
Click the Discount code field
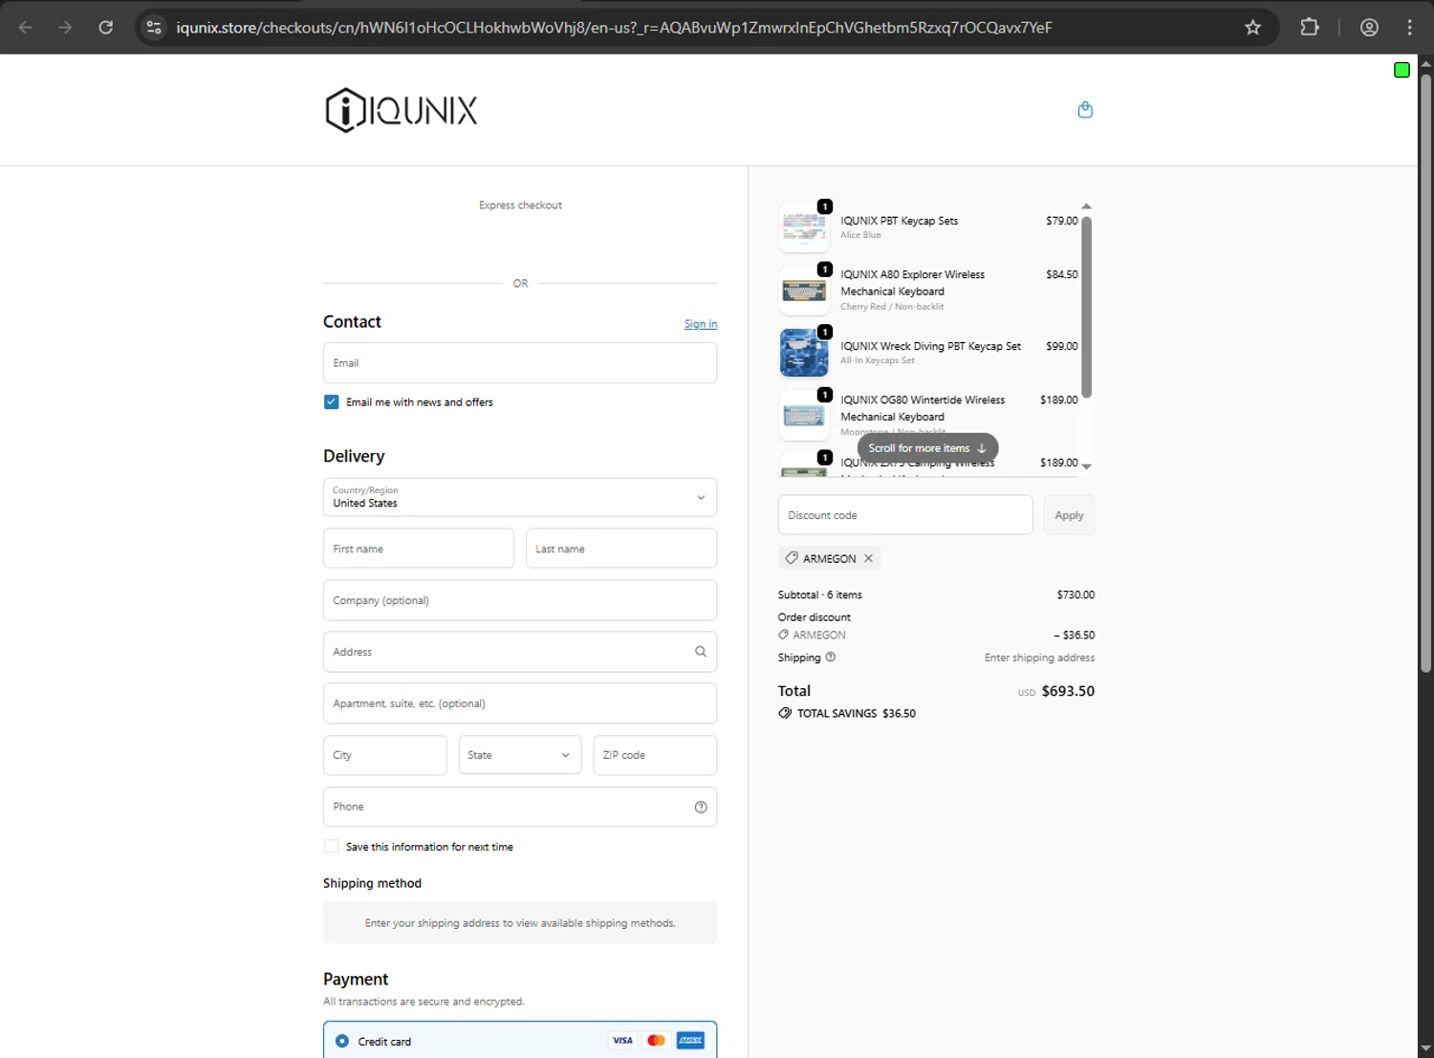click(x=905, y=515)
